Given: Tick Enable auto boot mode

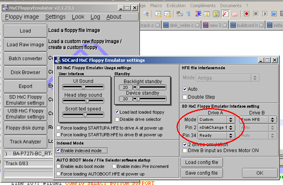Looking at the screenshot, I should pyautogui.click(x=58, y=166).
